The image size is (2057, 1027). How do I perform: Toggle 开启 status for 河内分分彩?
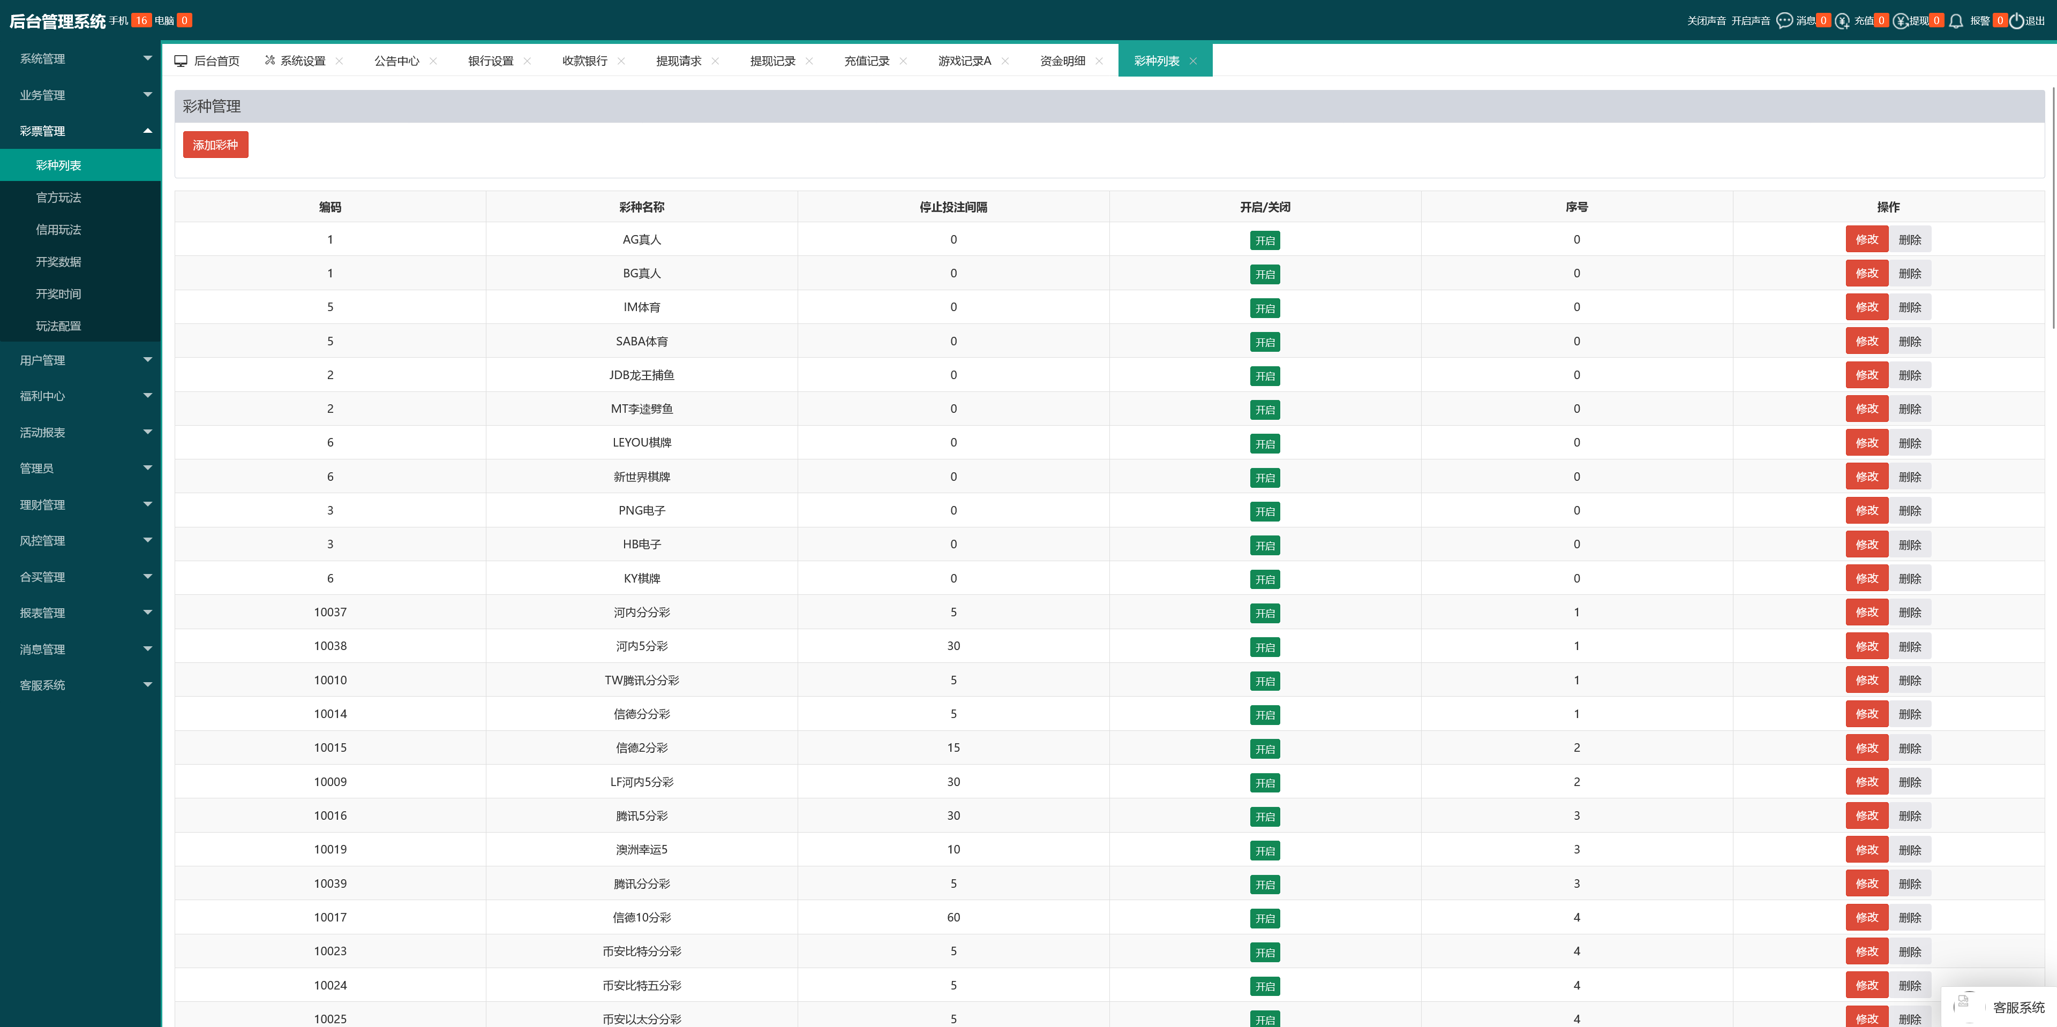(x=1264, y=613)
